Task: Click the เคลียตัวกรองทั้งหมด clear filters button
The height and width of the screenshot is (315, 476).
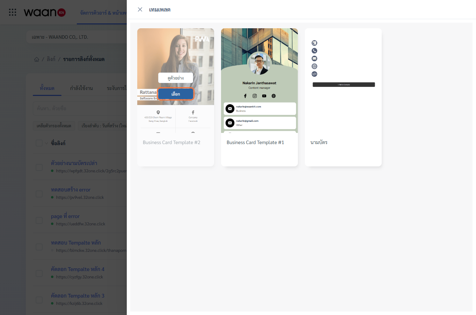Action: coord(54,126)
